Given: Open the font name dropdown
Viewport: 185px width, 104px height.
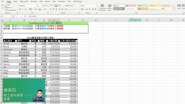Looking at the screenshot, I should point(36,6).
